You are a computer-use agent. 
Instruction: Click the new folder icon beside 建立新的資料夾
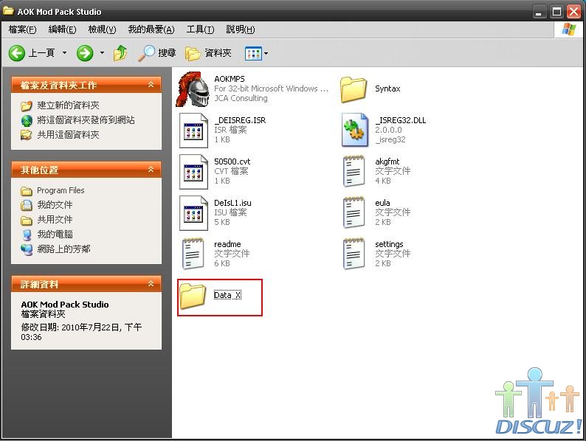[26, 106]
